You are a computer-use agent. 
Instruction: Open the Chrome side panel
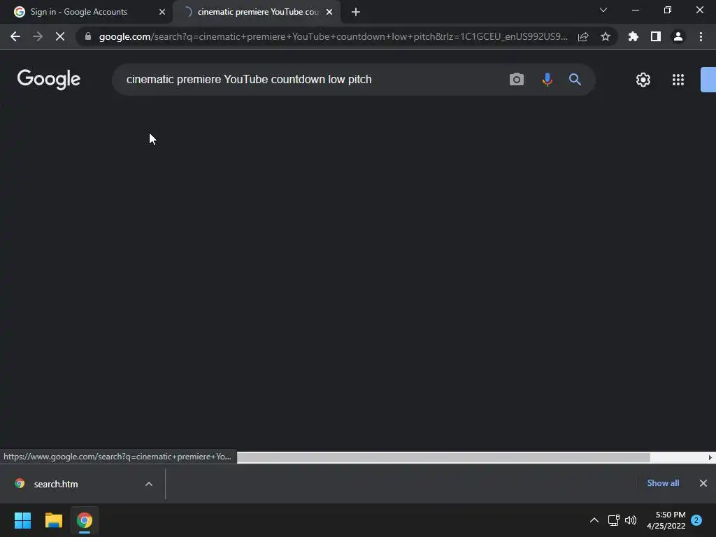656,36
